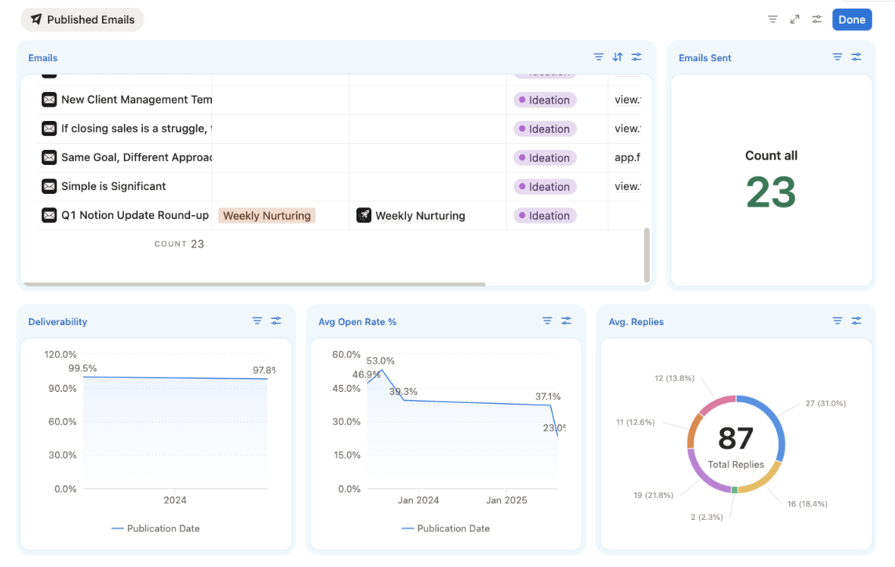Click the Done button
Viewport: 895px width, 567px height.
[852, 19]
